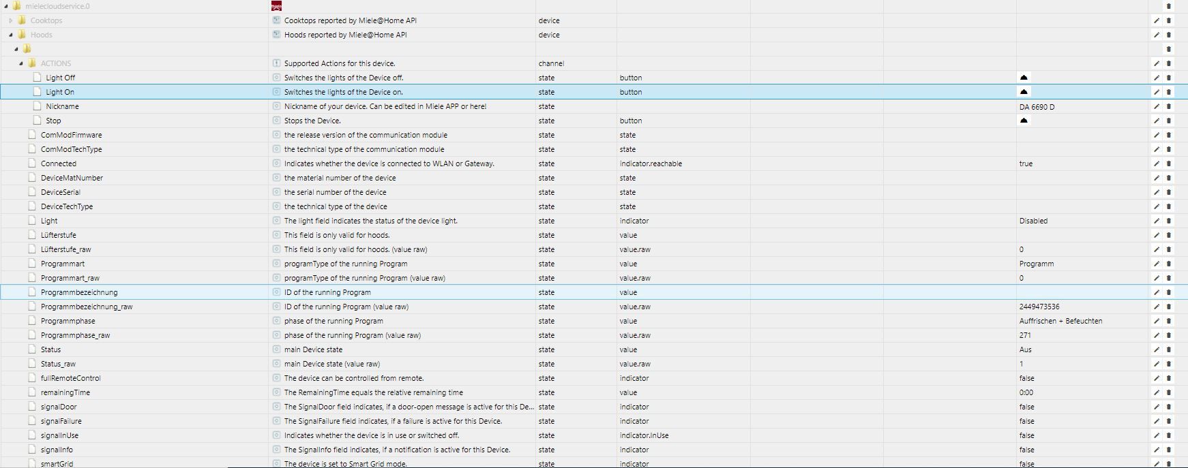1188x468 pixels.
Task: Delete the ACTIONS channel object
Action: coord(1169,63)
